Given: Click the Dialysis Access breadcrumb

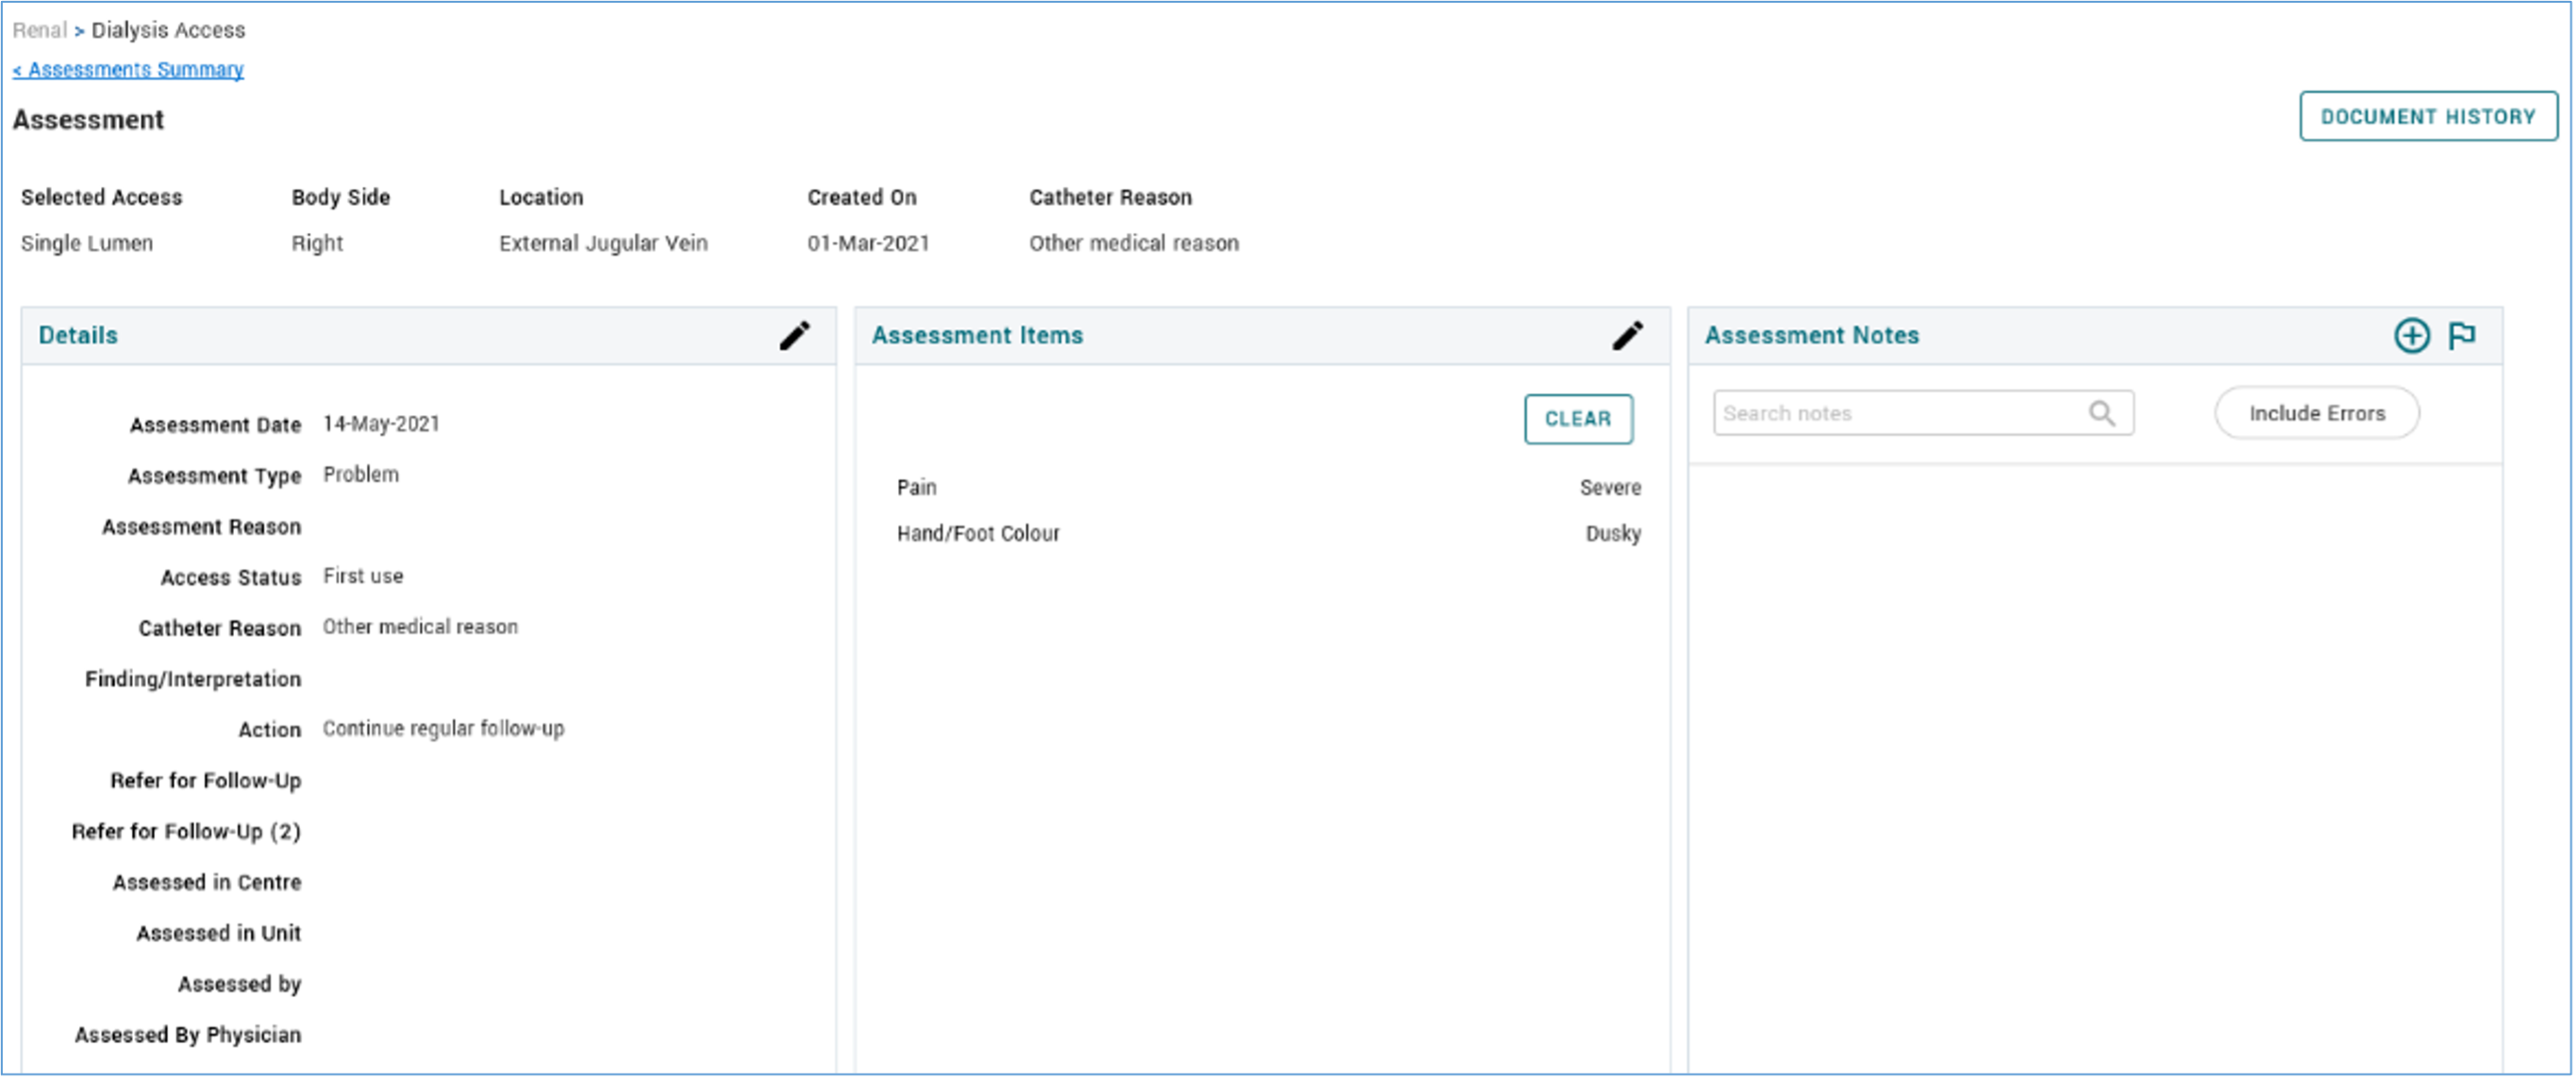Looking at the screenshot, I should click(168, 30).
